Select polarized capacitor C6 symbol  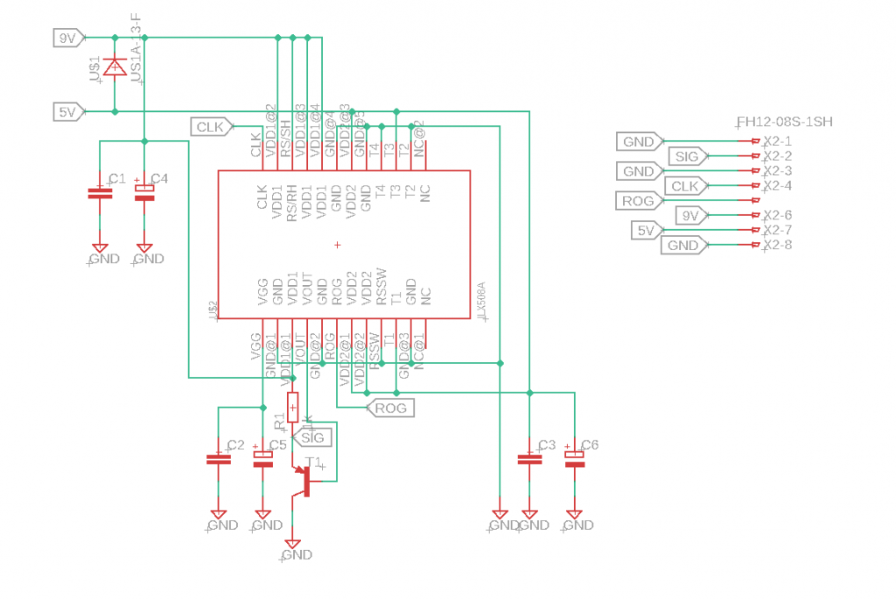point(574,459)
